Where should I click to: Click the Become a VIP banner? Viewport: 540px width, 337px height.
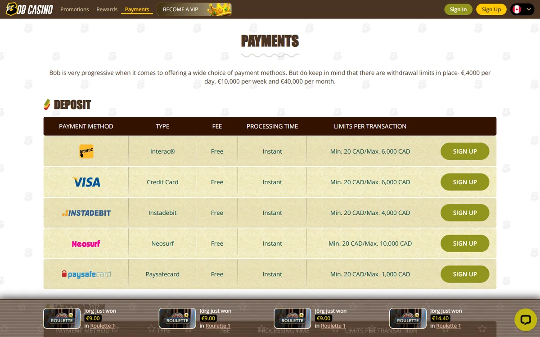[x=194, y=9]
